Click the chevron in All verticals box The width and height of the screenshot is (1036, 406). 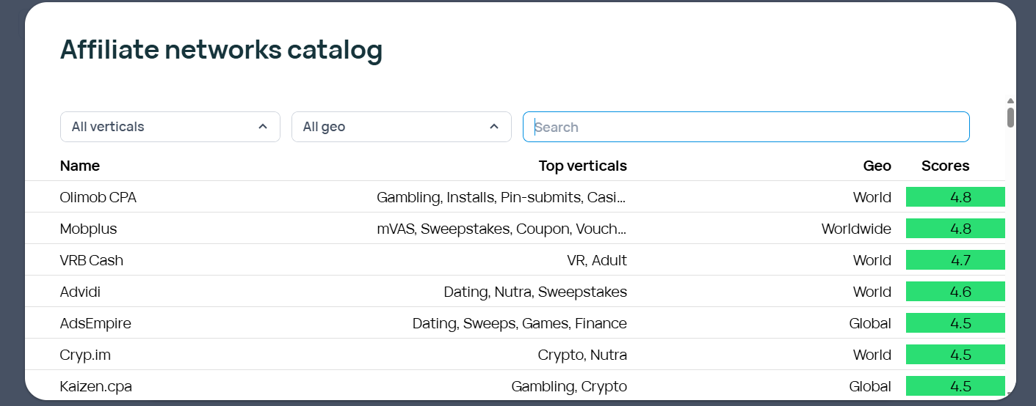[263, 127]
